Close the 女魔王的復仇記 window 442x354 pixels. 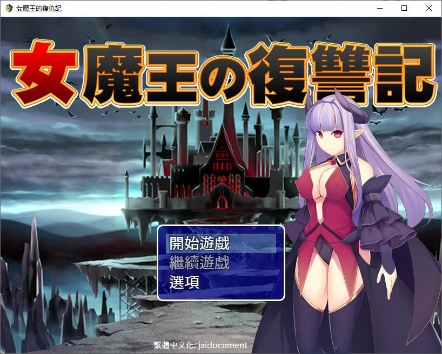point(429,8)
